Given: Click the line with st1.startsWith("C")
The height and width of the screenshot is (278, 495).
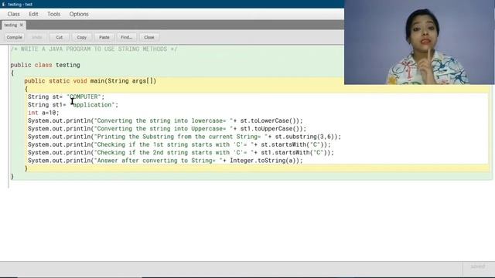Looking at the screenshot, I should click(x=180, y=153).
